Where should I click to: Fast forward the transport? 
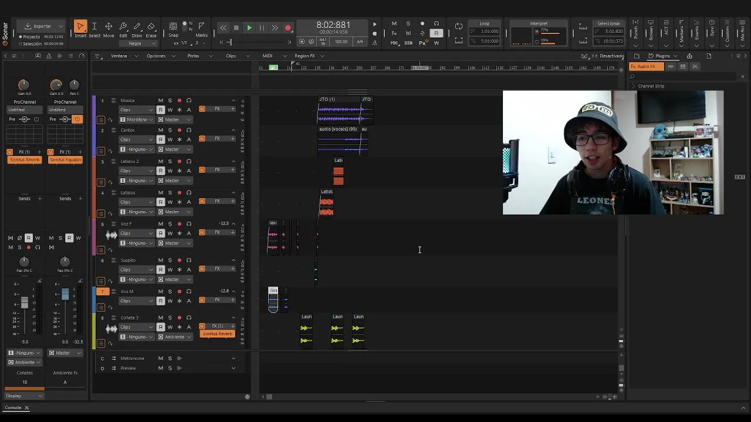[x=275, y=28]
